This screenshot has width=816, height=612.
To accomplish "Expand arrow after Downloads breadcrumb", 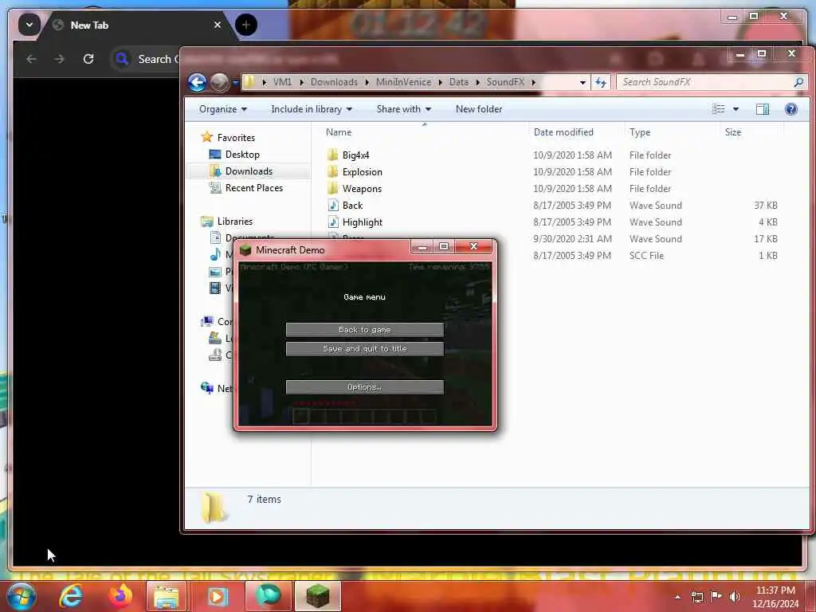I will [367, 82].
